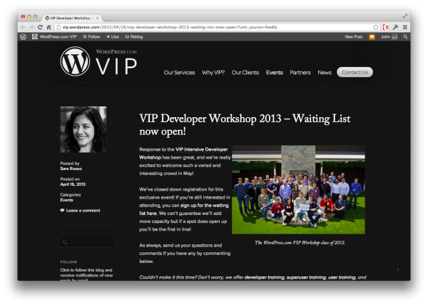Click sign up for the waiting list link

pyautogui.click(x=184, y=209)
